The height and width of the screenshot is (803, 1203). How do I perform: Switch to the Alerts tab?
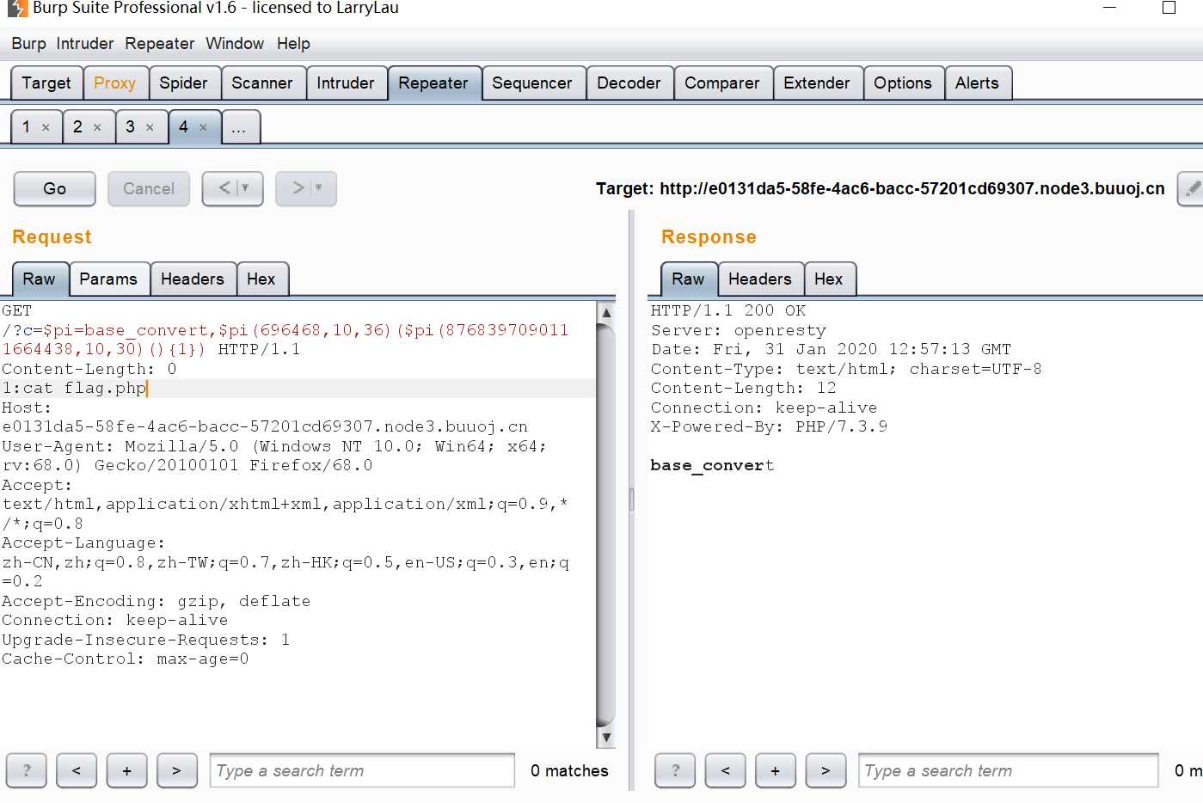(978, 83)
